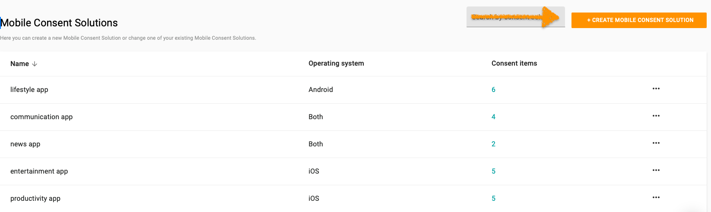Open three-dot menu for news app

[x=656, y=143]
